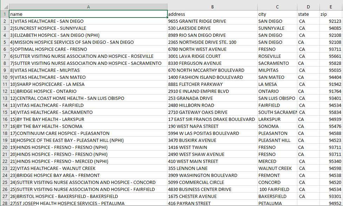Viewport: 343px width, 206px height.
Task: Select zip cell '95035'
Action: [331, 70]
